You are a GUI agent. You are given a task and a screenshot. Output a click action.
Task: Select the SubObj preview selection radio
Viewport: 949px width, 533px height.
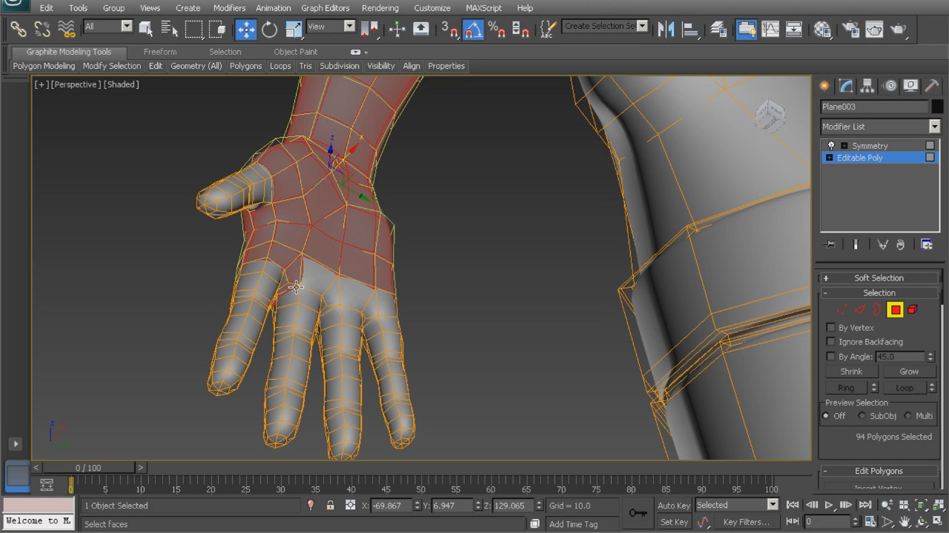[x=862, y=416]
